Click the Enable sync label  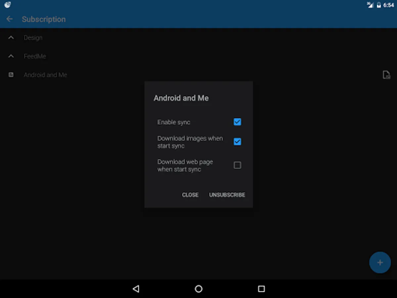[x=174, y=122]
